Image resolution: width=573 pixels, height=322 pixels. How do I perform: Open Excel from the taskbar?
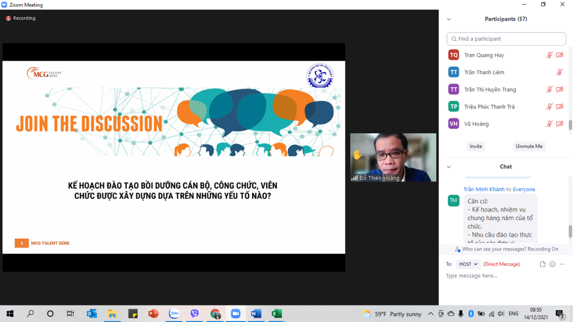(276, 313)
